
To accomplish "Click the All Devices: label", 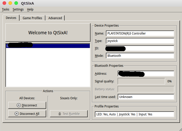I will point(27,98).
